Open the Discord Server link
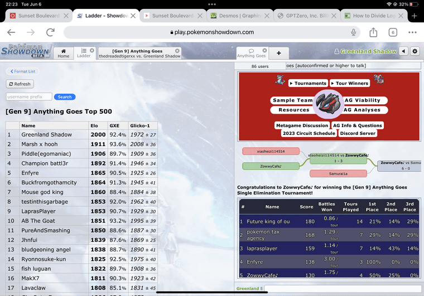Viewport: 424px width, 296px height. coord(357,133)
